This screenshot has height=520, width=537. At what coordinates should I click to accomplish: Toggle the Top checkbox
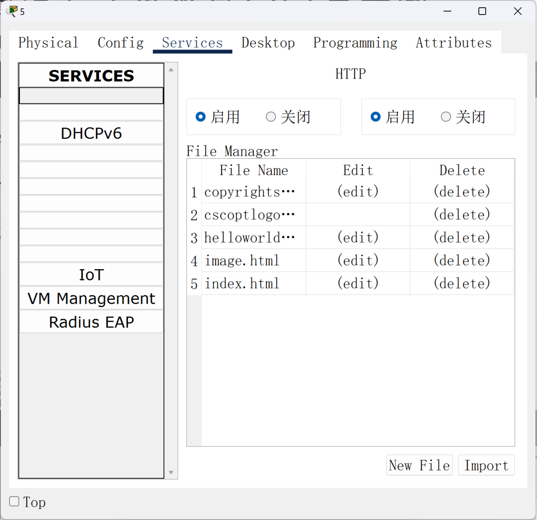[x=15, y=502]
